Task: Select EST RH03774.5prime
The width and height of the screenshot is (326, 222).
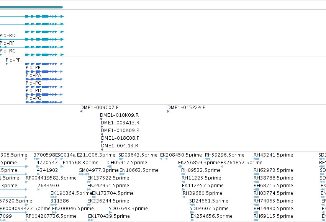Action: (273, 193)
